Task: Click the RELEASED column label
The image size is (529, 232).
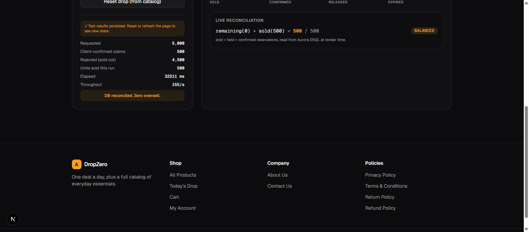Action: (x=338, y=2)
